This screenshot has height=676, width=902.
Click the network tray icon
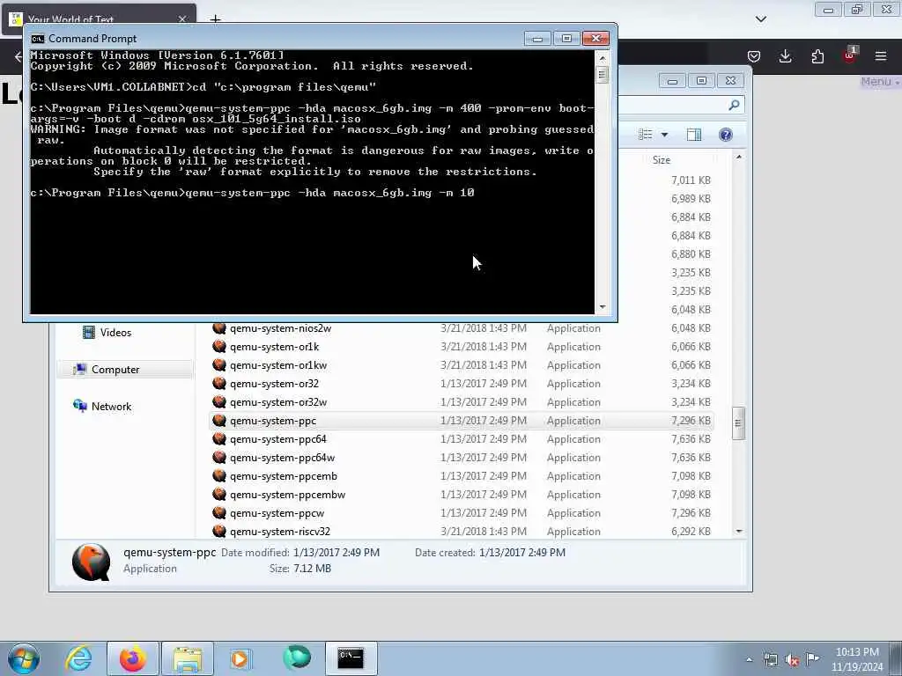click(770, 660)
